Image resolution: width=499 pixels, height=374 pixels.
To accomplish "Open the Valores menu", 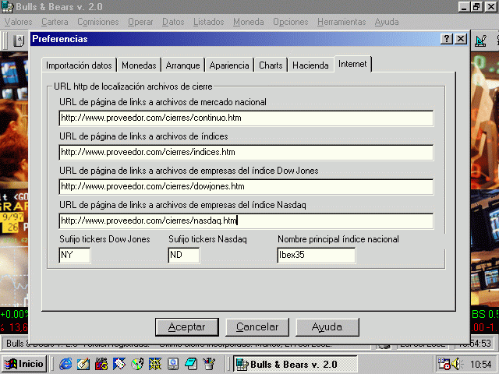I will [x=19, y=22].
